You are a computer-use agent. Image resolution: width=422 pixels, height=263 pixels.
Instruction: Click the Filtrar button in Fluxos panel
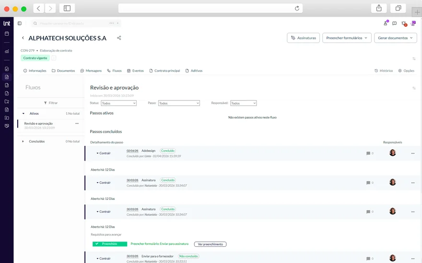click(51, 103)
